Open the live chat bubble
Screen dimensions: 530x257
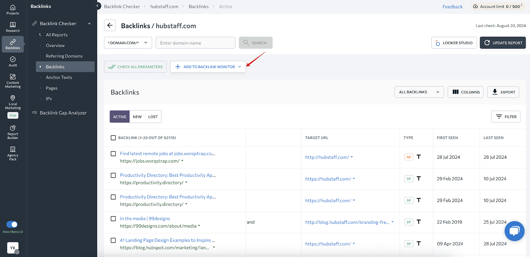(514, 231)
